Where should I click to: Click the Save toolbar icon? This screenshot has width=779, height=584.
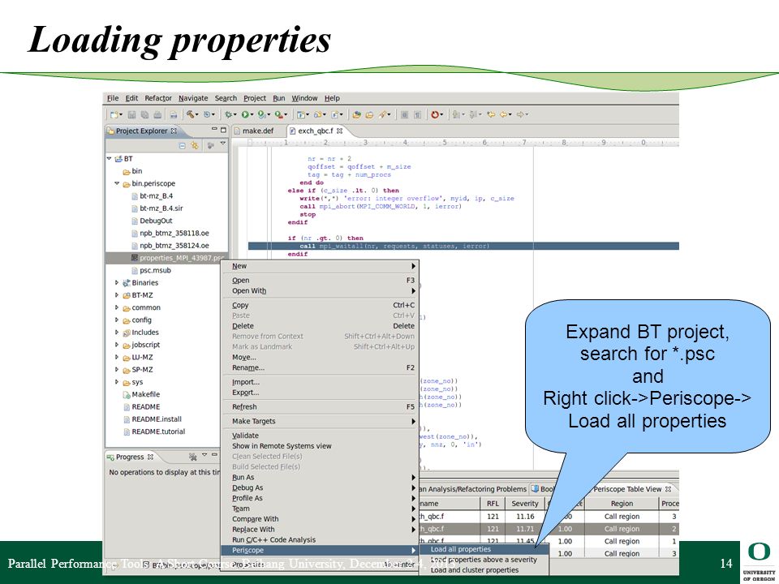(131, 114)
